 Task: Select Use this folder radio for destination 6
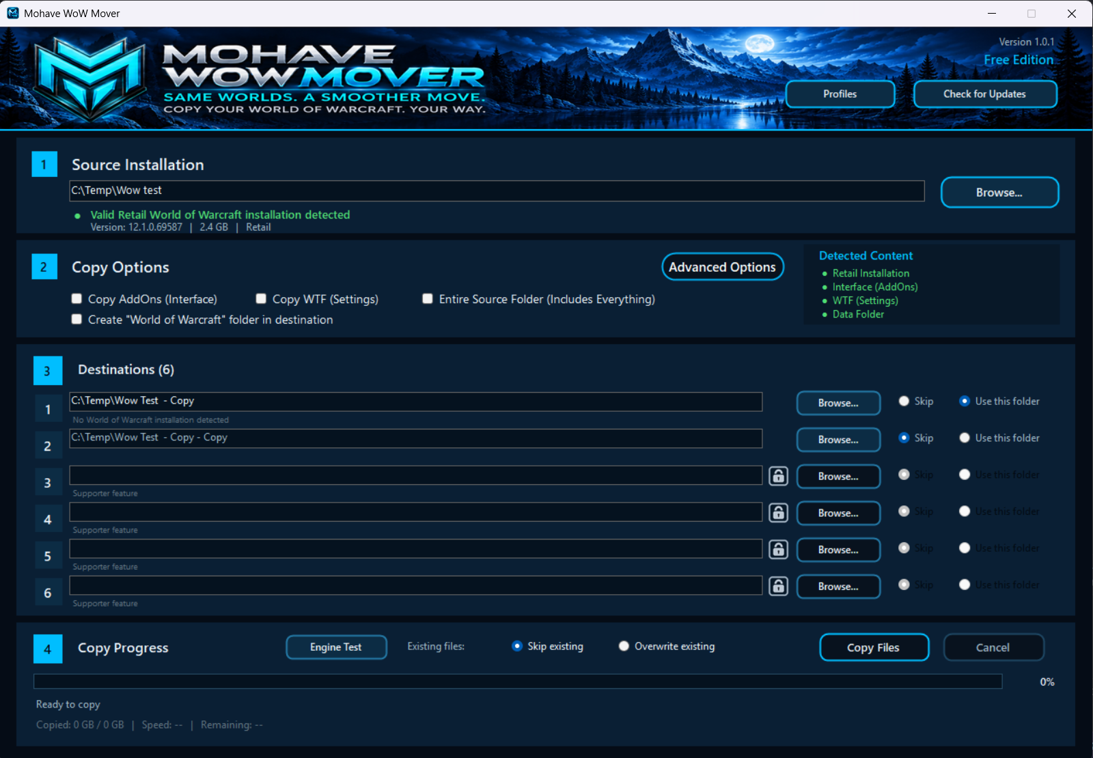click(x=965, y=585)
